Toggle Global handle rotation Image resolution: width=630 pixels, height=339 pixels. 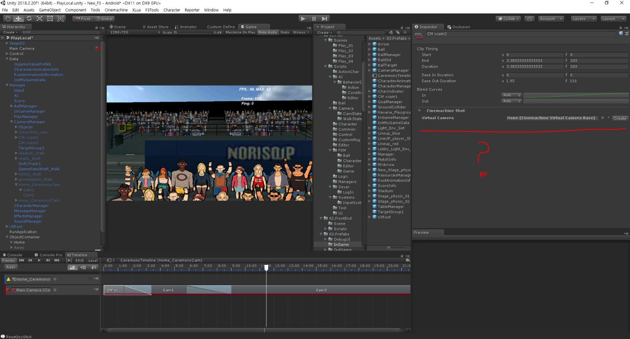104,18
